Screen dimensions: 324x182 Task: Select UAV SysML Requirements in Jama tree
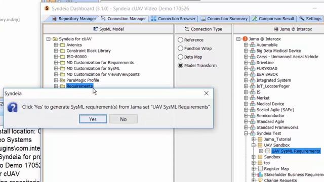[x=296, y=151]
